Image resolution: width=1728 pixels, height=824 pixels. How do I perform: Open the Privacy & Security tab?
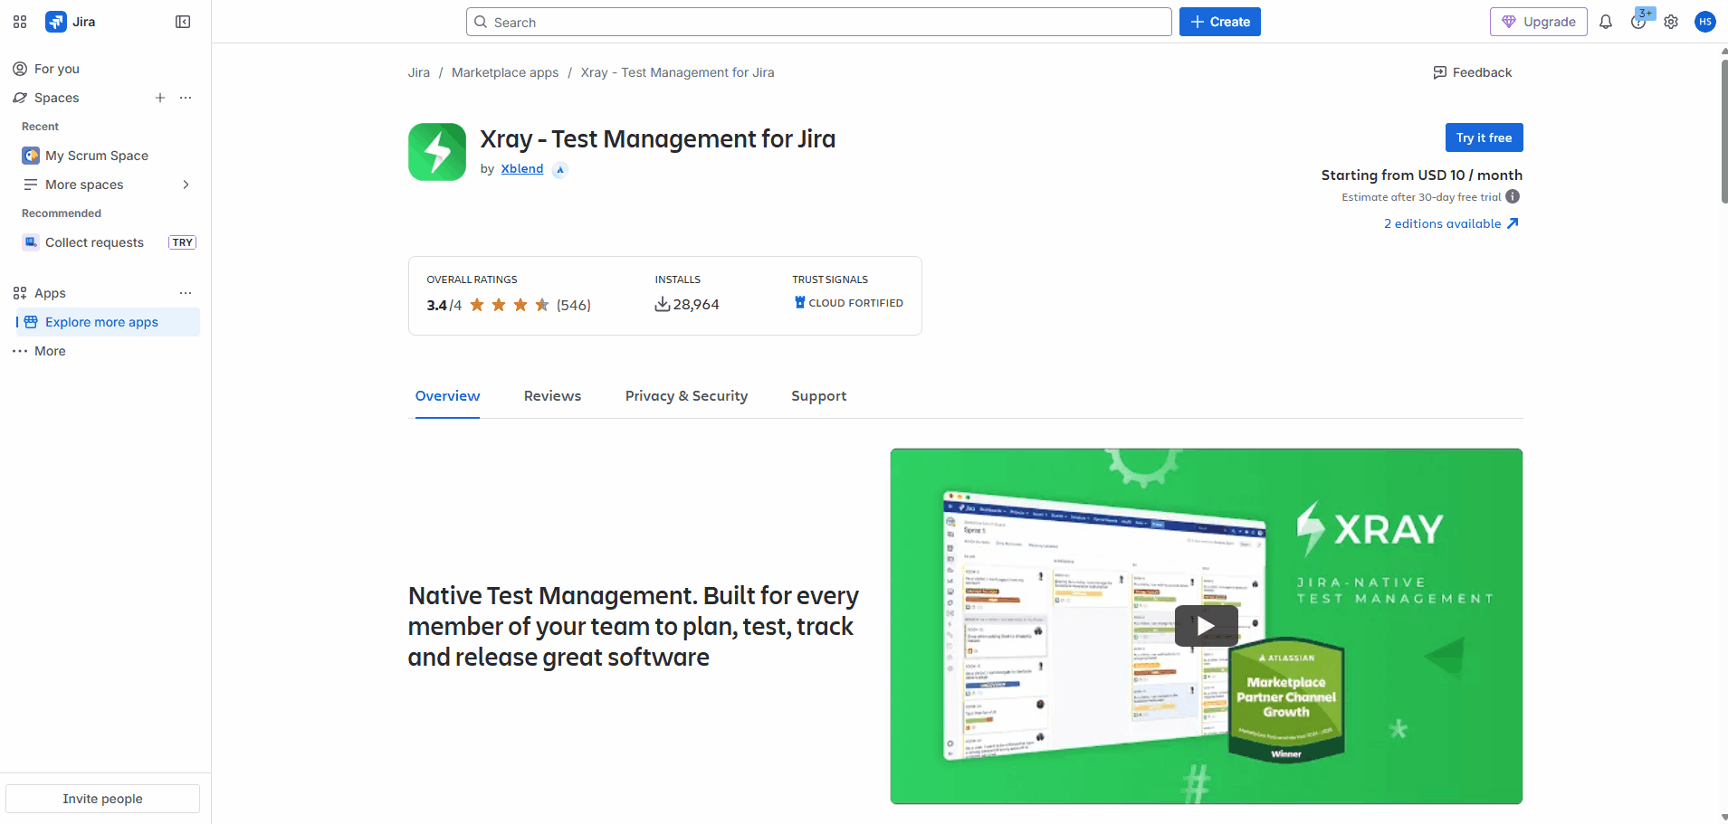(x=686, y=396)
